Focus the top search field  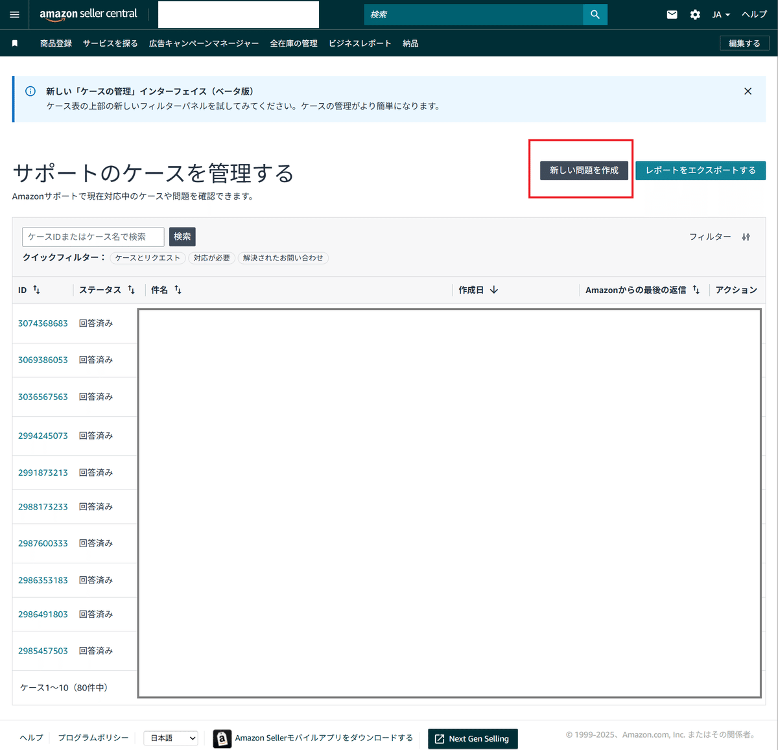coord(473,14)
